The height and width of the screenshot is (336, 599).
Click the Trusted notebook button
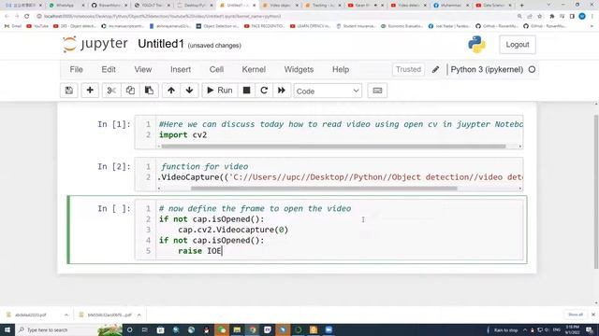(x=408, y=69)
